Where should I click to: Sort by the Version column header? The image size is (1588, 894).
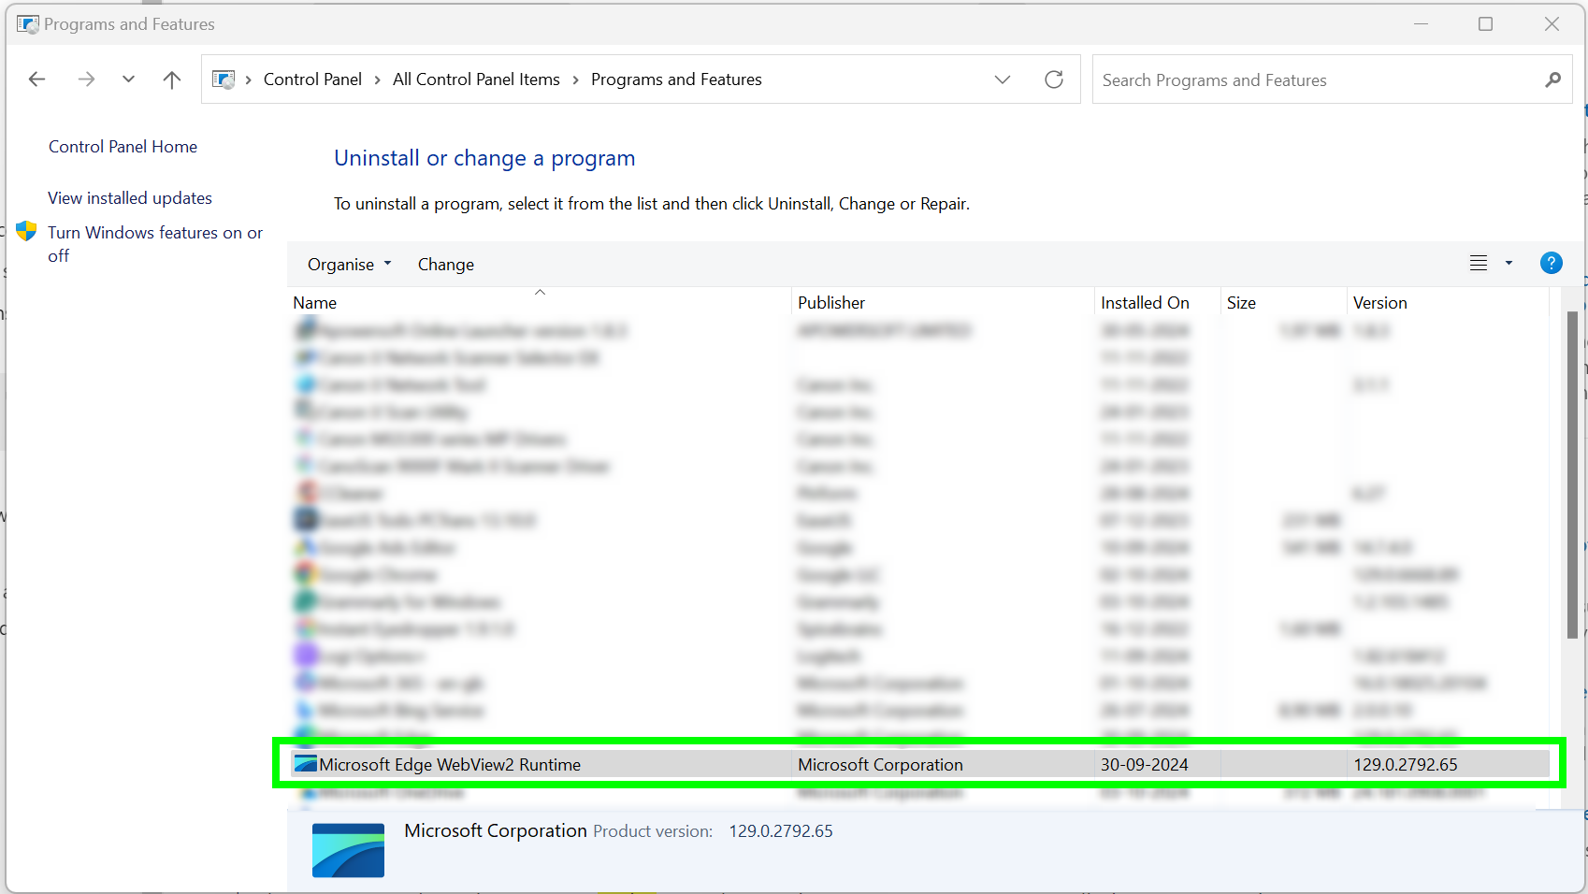pos(1448,303)
